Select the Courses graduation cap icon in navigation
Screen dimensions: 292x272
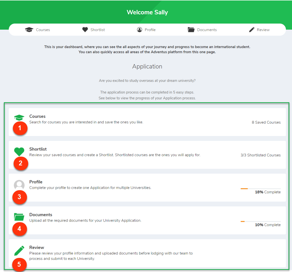pyautogui.click(x=29, y=29)
